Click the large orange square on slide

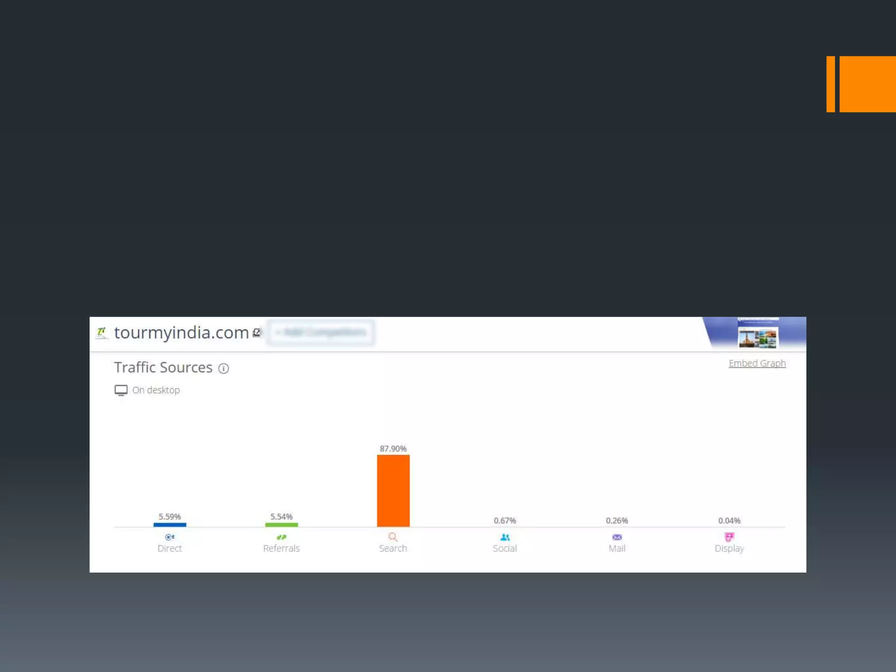(867, 84)
